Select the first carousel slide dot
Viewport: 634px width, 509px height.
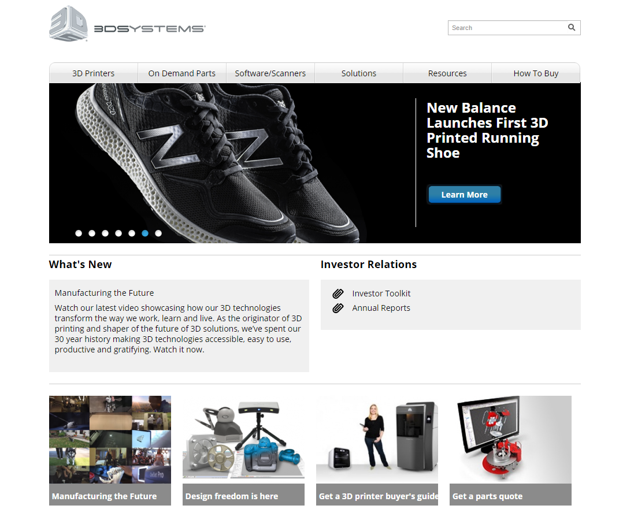79,233
